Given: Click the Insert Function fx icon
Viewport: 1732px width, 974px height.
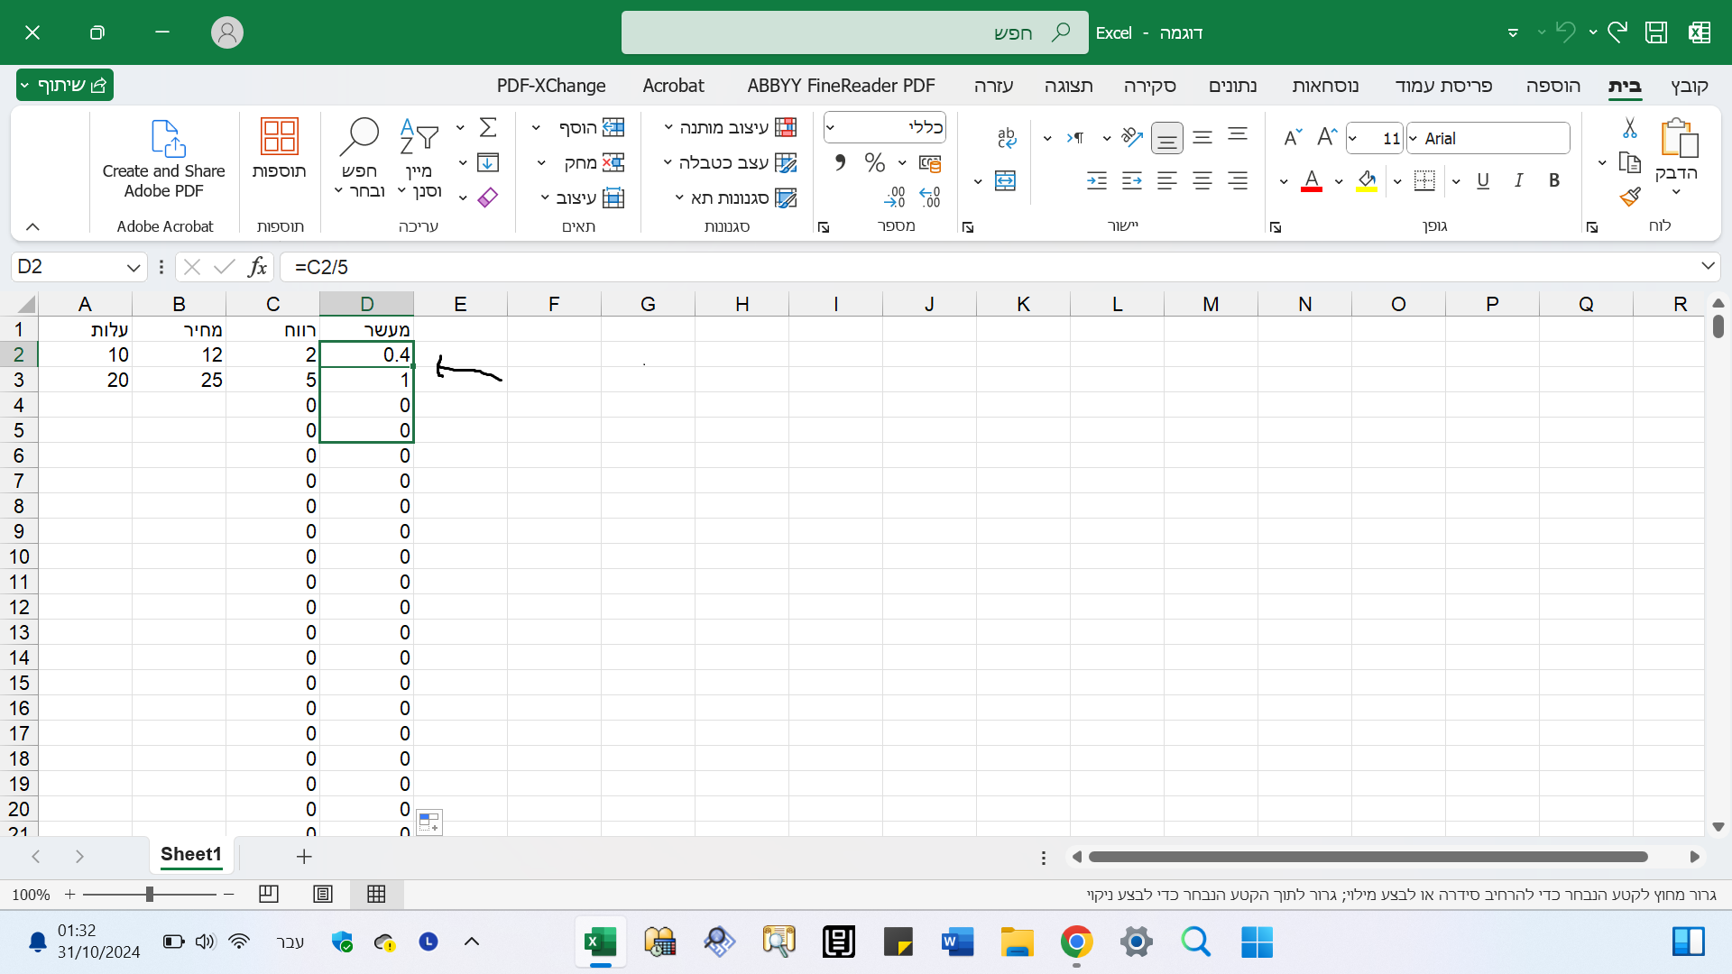Looking at the screenshot, I should 257,267.
